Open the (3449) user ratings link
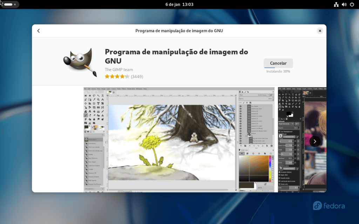The image size is (359, 224). [x=137, y=76]
